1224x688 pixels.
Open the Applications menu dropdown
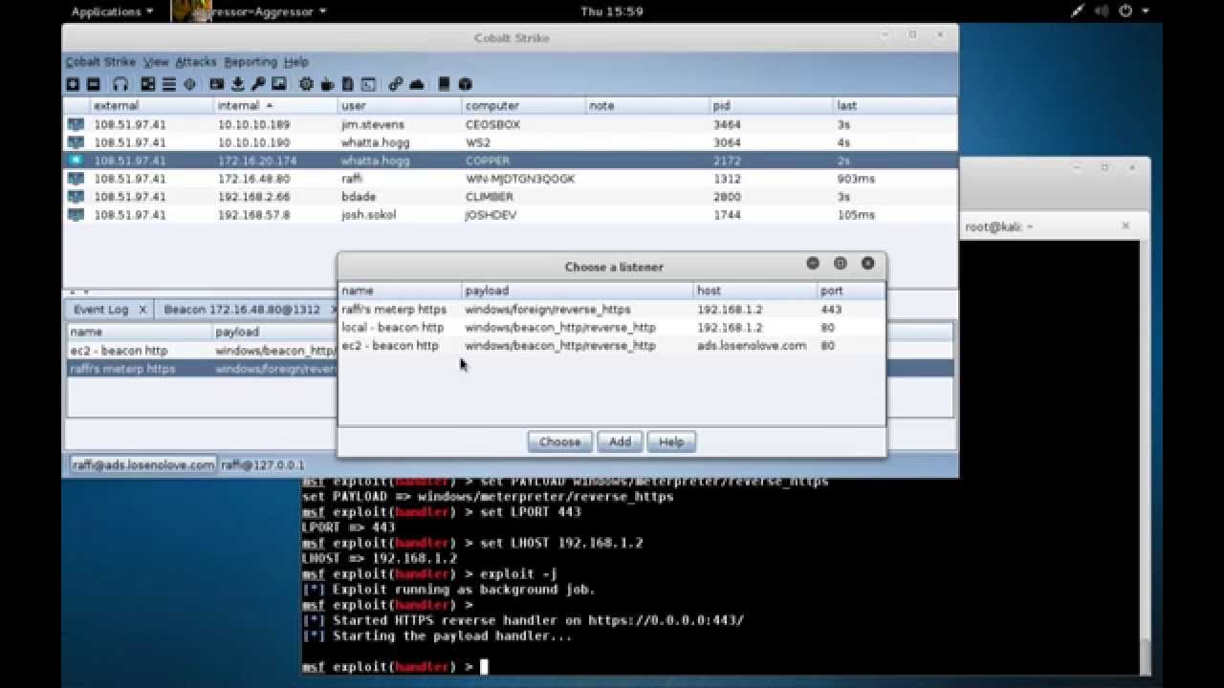point(112,11)
